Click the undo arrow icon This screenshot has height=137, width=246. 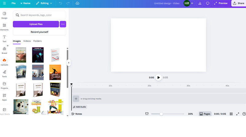coord(60,3)
